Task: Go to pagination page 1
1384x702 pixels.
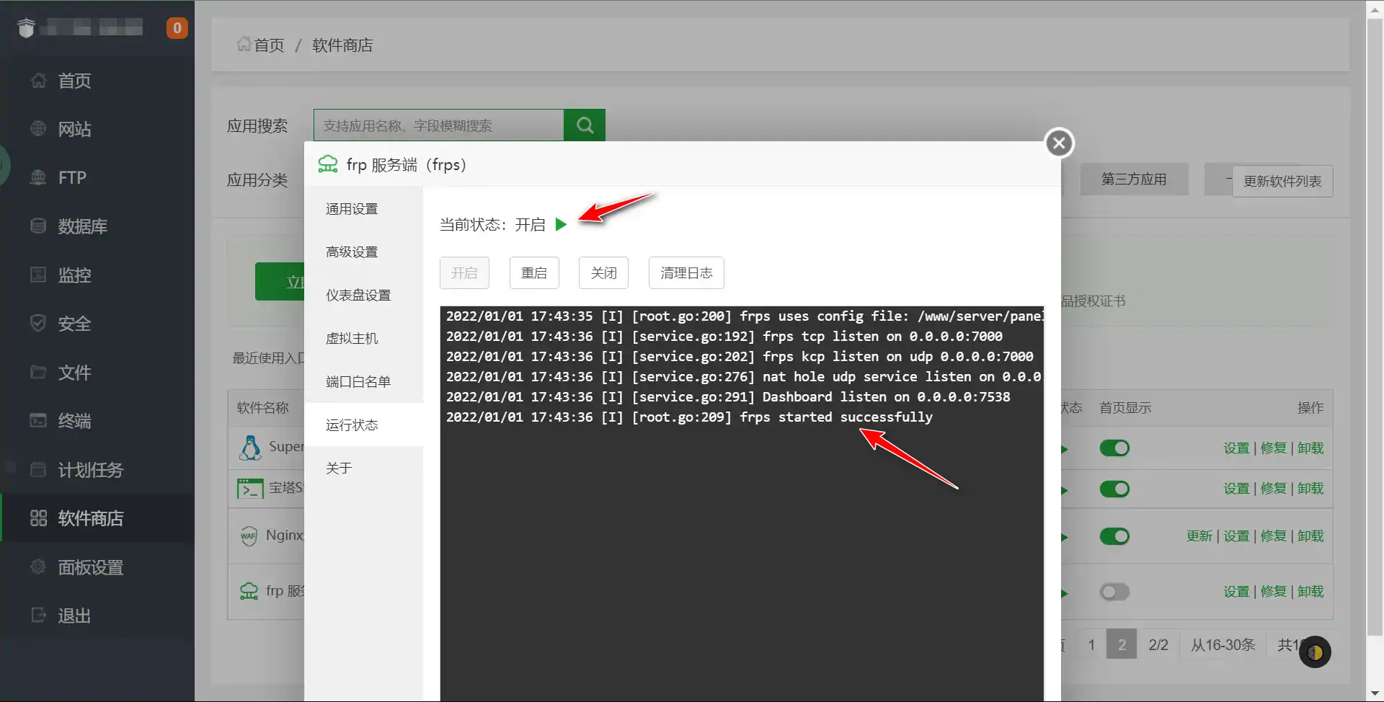Action: [1091, 644]
